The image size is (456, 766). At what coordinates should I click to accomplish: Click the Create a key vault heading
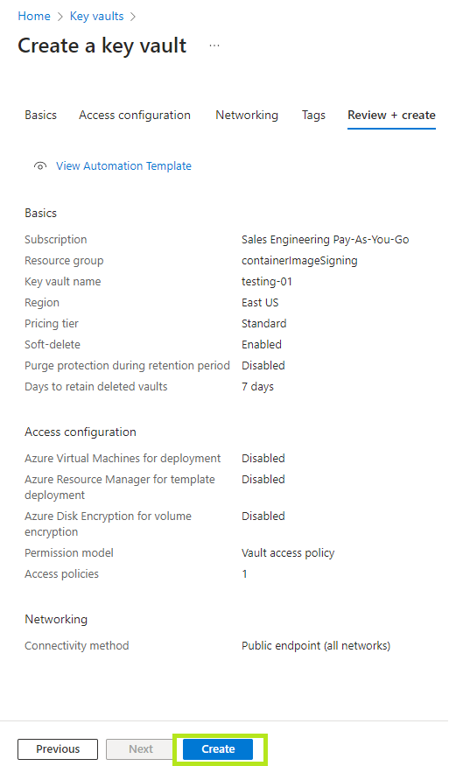click(102, 46)
